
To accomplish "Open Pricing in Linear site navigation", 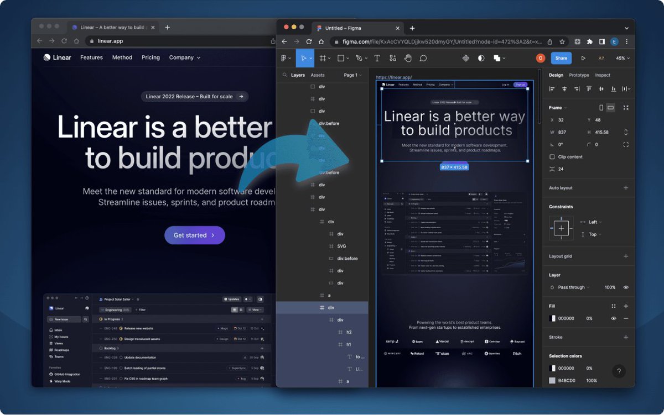I will tap(151, 57).
